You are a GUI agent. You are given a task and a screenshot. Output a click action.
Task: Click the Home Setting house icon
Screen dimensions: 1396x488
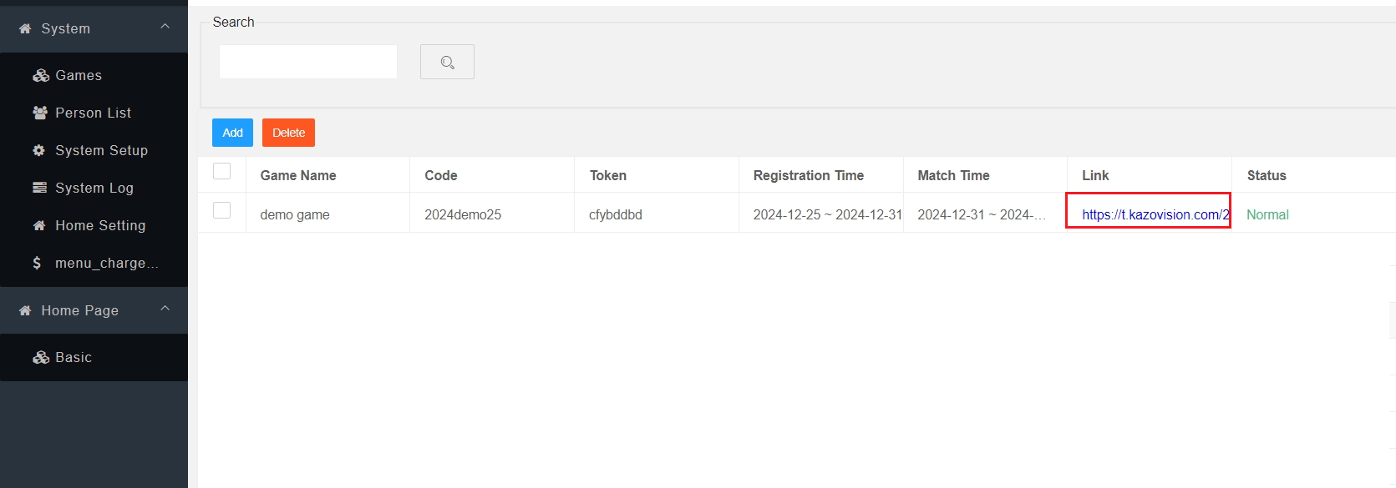pyautogui.click(x=39, y=225)
